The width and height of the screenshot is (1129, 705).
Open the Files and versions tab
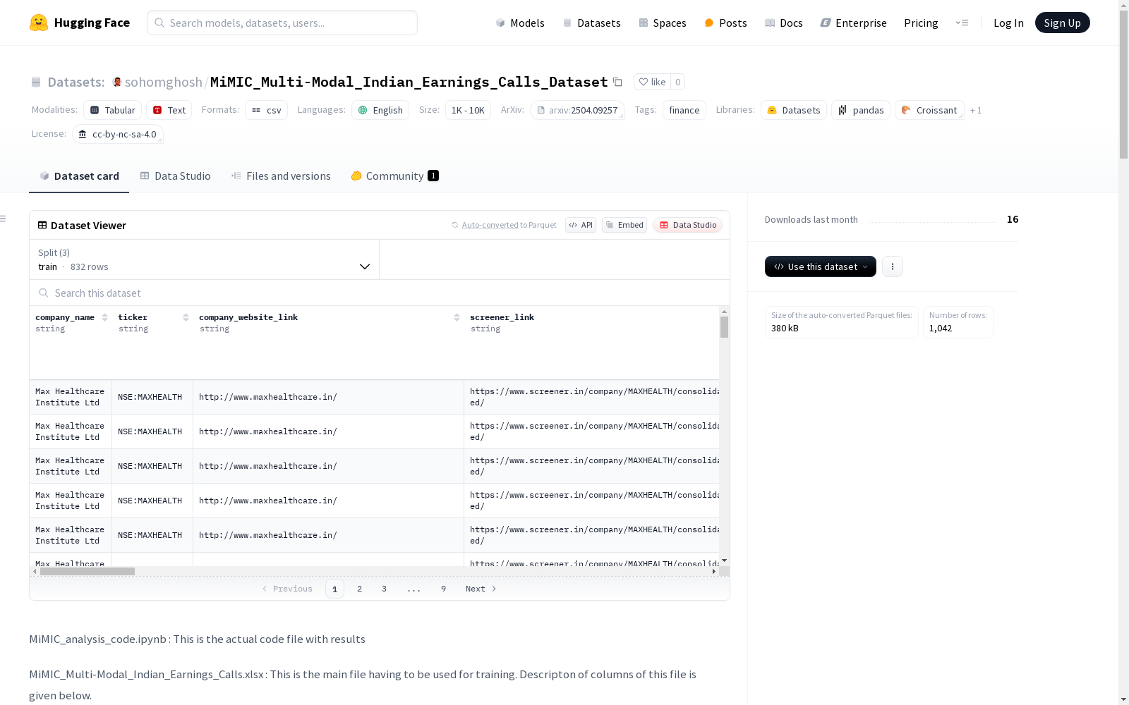(281, 176)
